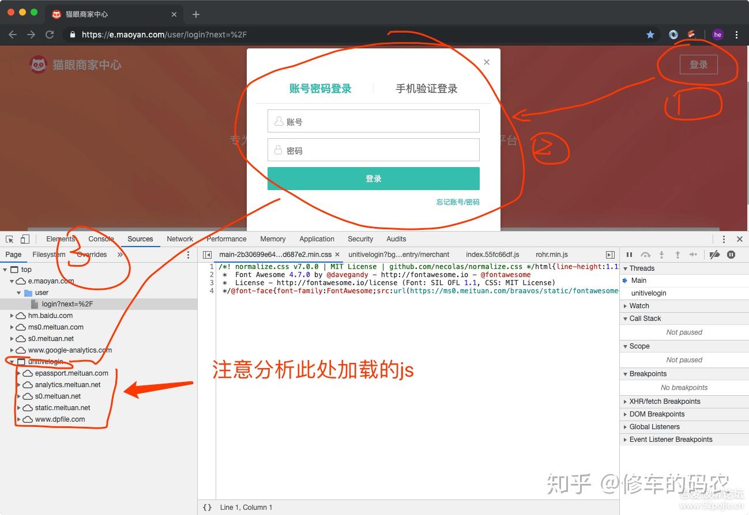The width and height of the screenshot is (749, 515).
Task: Bookmark this page with star icon
Action: point(650,35)
